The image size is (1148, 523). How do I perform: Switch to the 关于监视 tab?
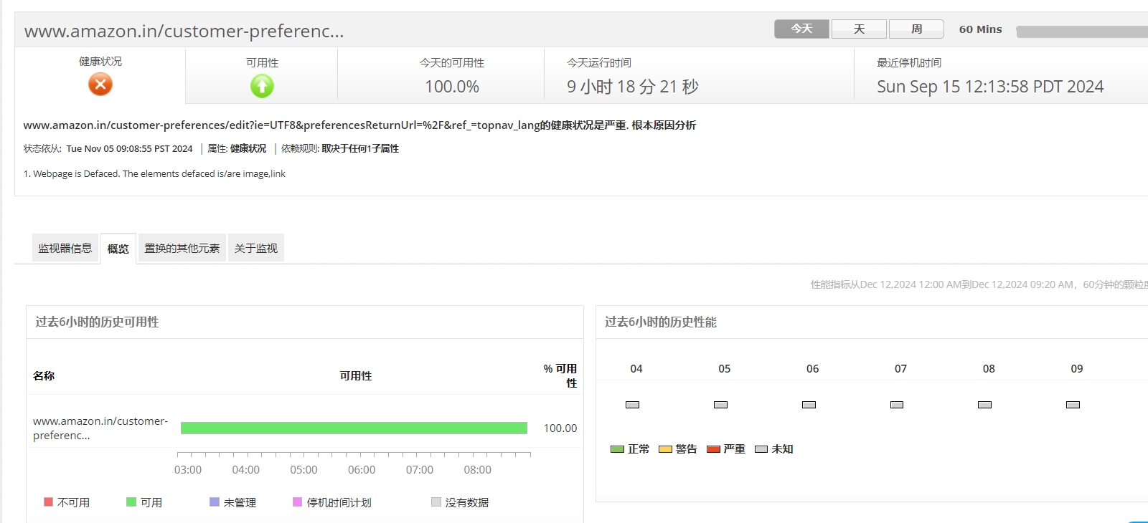(x=256, y=248)
